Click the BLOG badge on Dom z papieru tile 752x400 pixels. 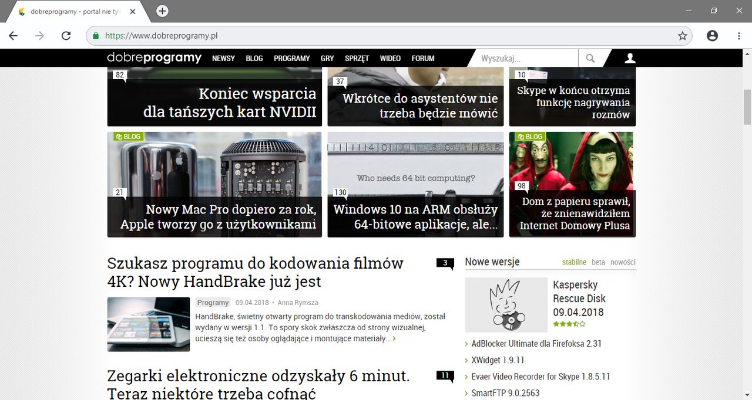[x=530, y=137]
